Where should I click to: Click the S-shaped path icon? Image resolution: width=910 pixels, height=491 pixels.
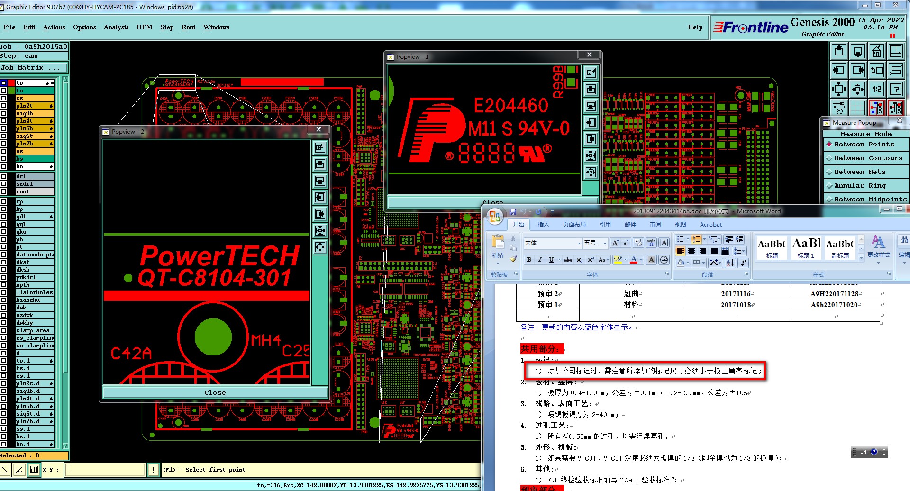(x=896, y=70)
